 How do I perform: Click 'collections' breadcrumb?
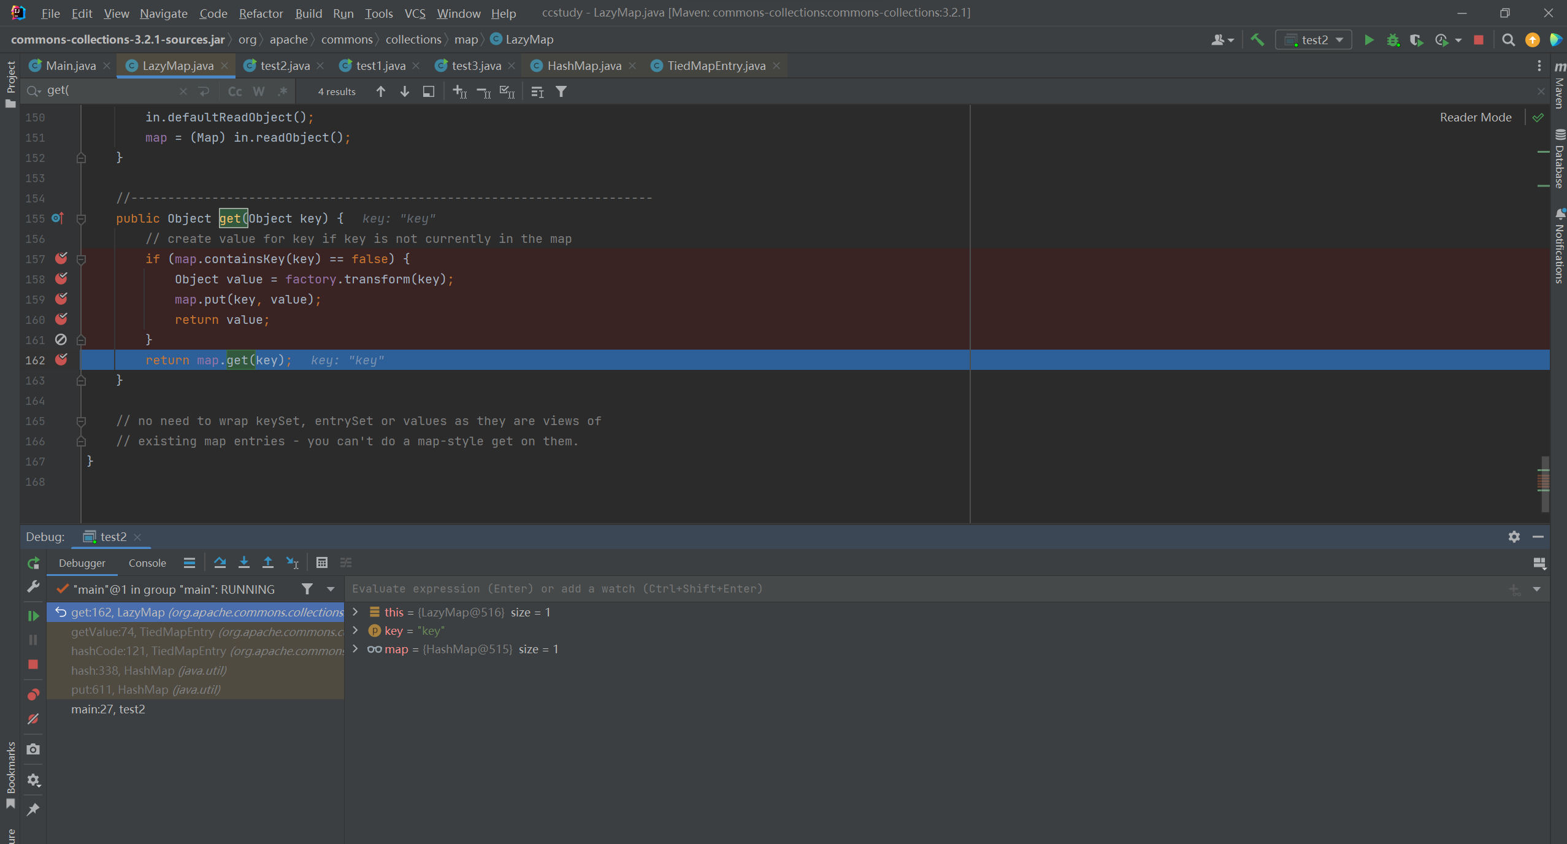click(413, 39)
